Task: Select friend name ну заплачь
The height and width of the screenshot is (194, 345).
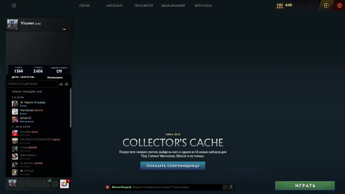Action: (x=27, y=163)
